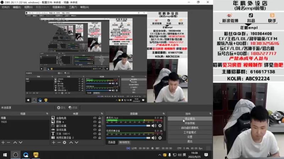Switch to the 转场特效 tab
The width and height of the screenshot is (284, 159).
[x=124, y=142]
